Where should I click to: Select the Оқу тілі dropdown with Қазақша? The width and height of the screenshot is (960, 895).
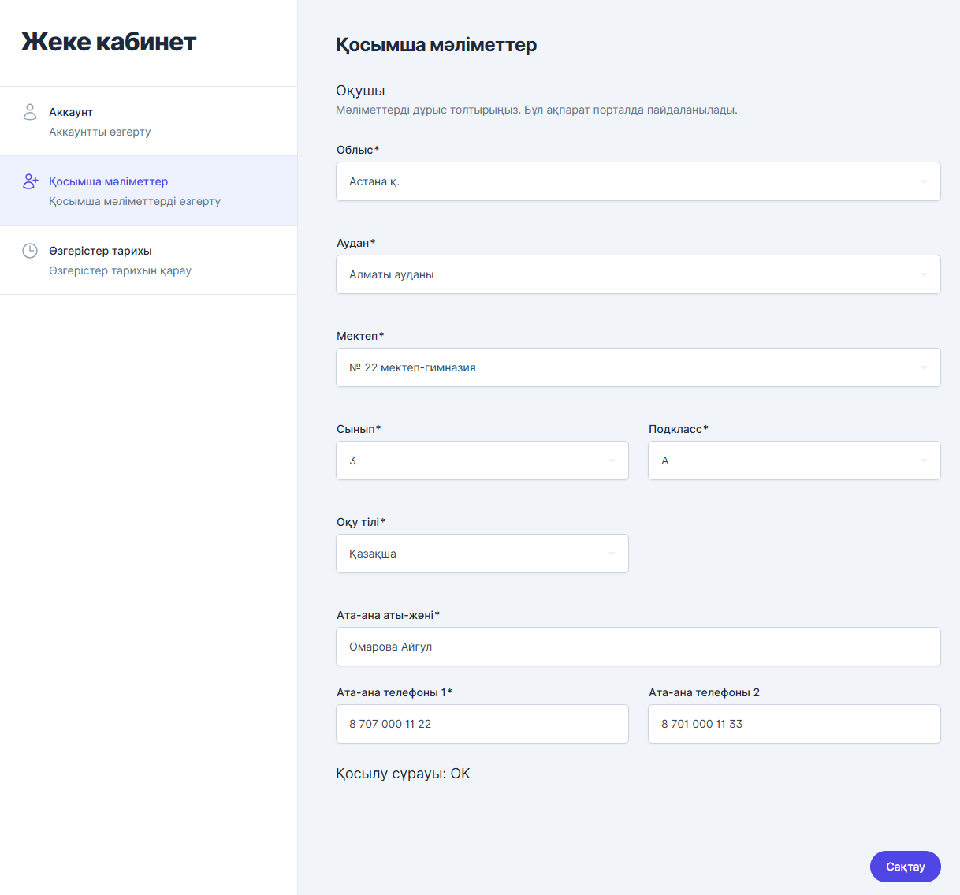(482, 554)
